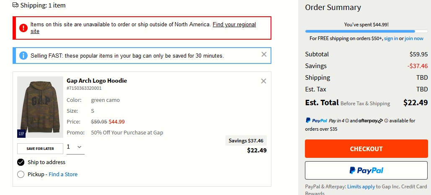The image size is (431, 195).
Task: Click the join now link
Action: click(414, 38)
